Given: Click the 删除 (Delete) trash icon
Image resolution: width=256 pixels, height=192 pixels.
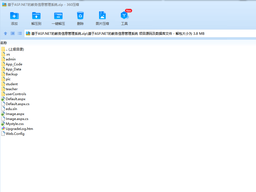Looking at the screenshot, I should [x=80, y=15].
